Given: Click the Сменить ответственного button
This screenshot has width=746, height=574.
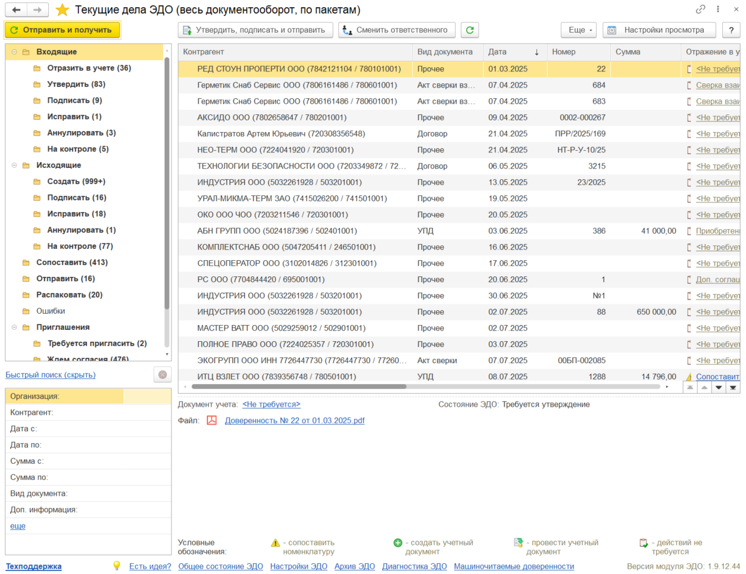Looking at the screenshot, I should [397, 30].
